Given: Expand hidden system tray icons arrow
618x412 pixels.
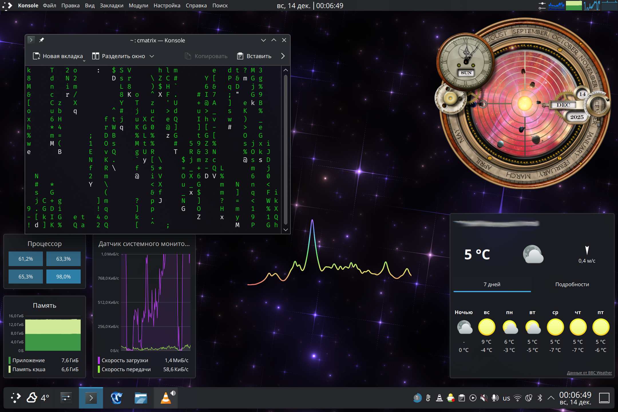Looking at the screenshot, I should (551, 398).
